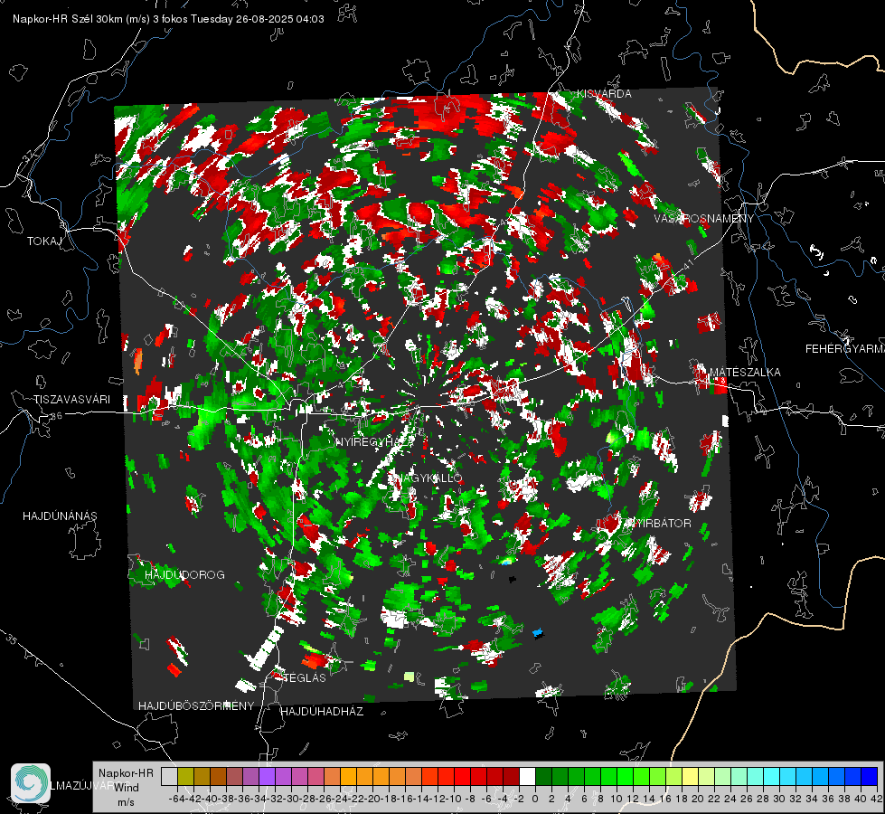885x814 pixels.
Task: Click road number 36 near Tiszavasvári
Action: [56, 416]
